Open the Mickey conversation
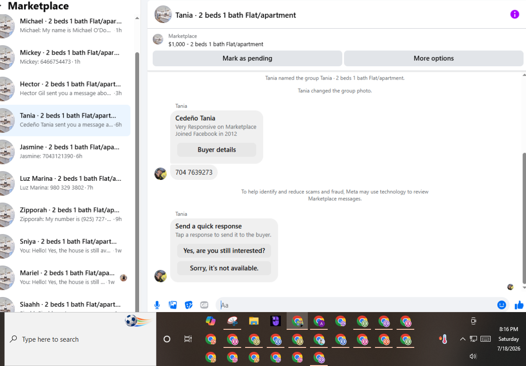The width and height of the screenshot is (526, 366). [x=65, y=57]
